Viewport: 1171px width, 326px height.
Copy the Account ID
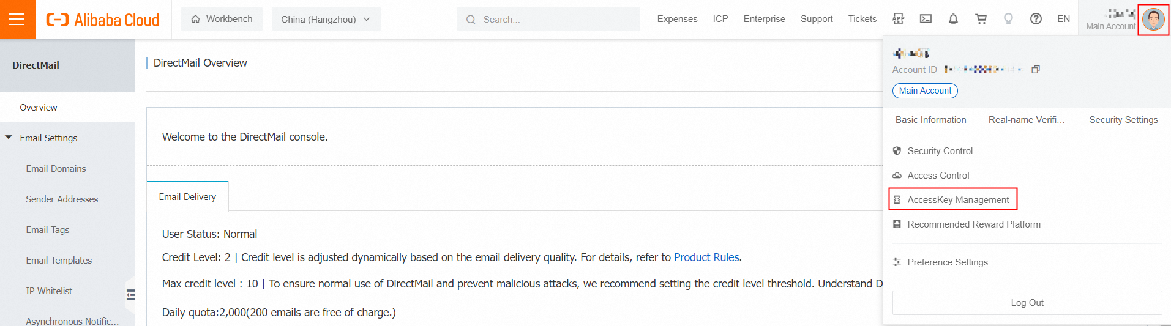click(x=1036, y=70)
